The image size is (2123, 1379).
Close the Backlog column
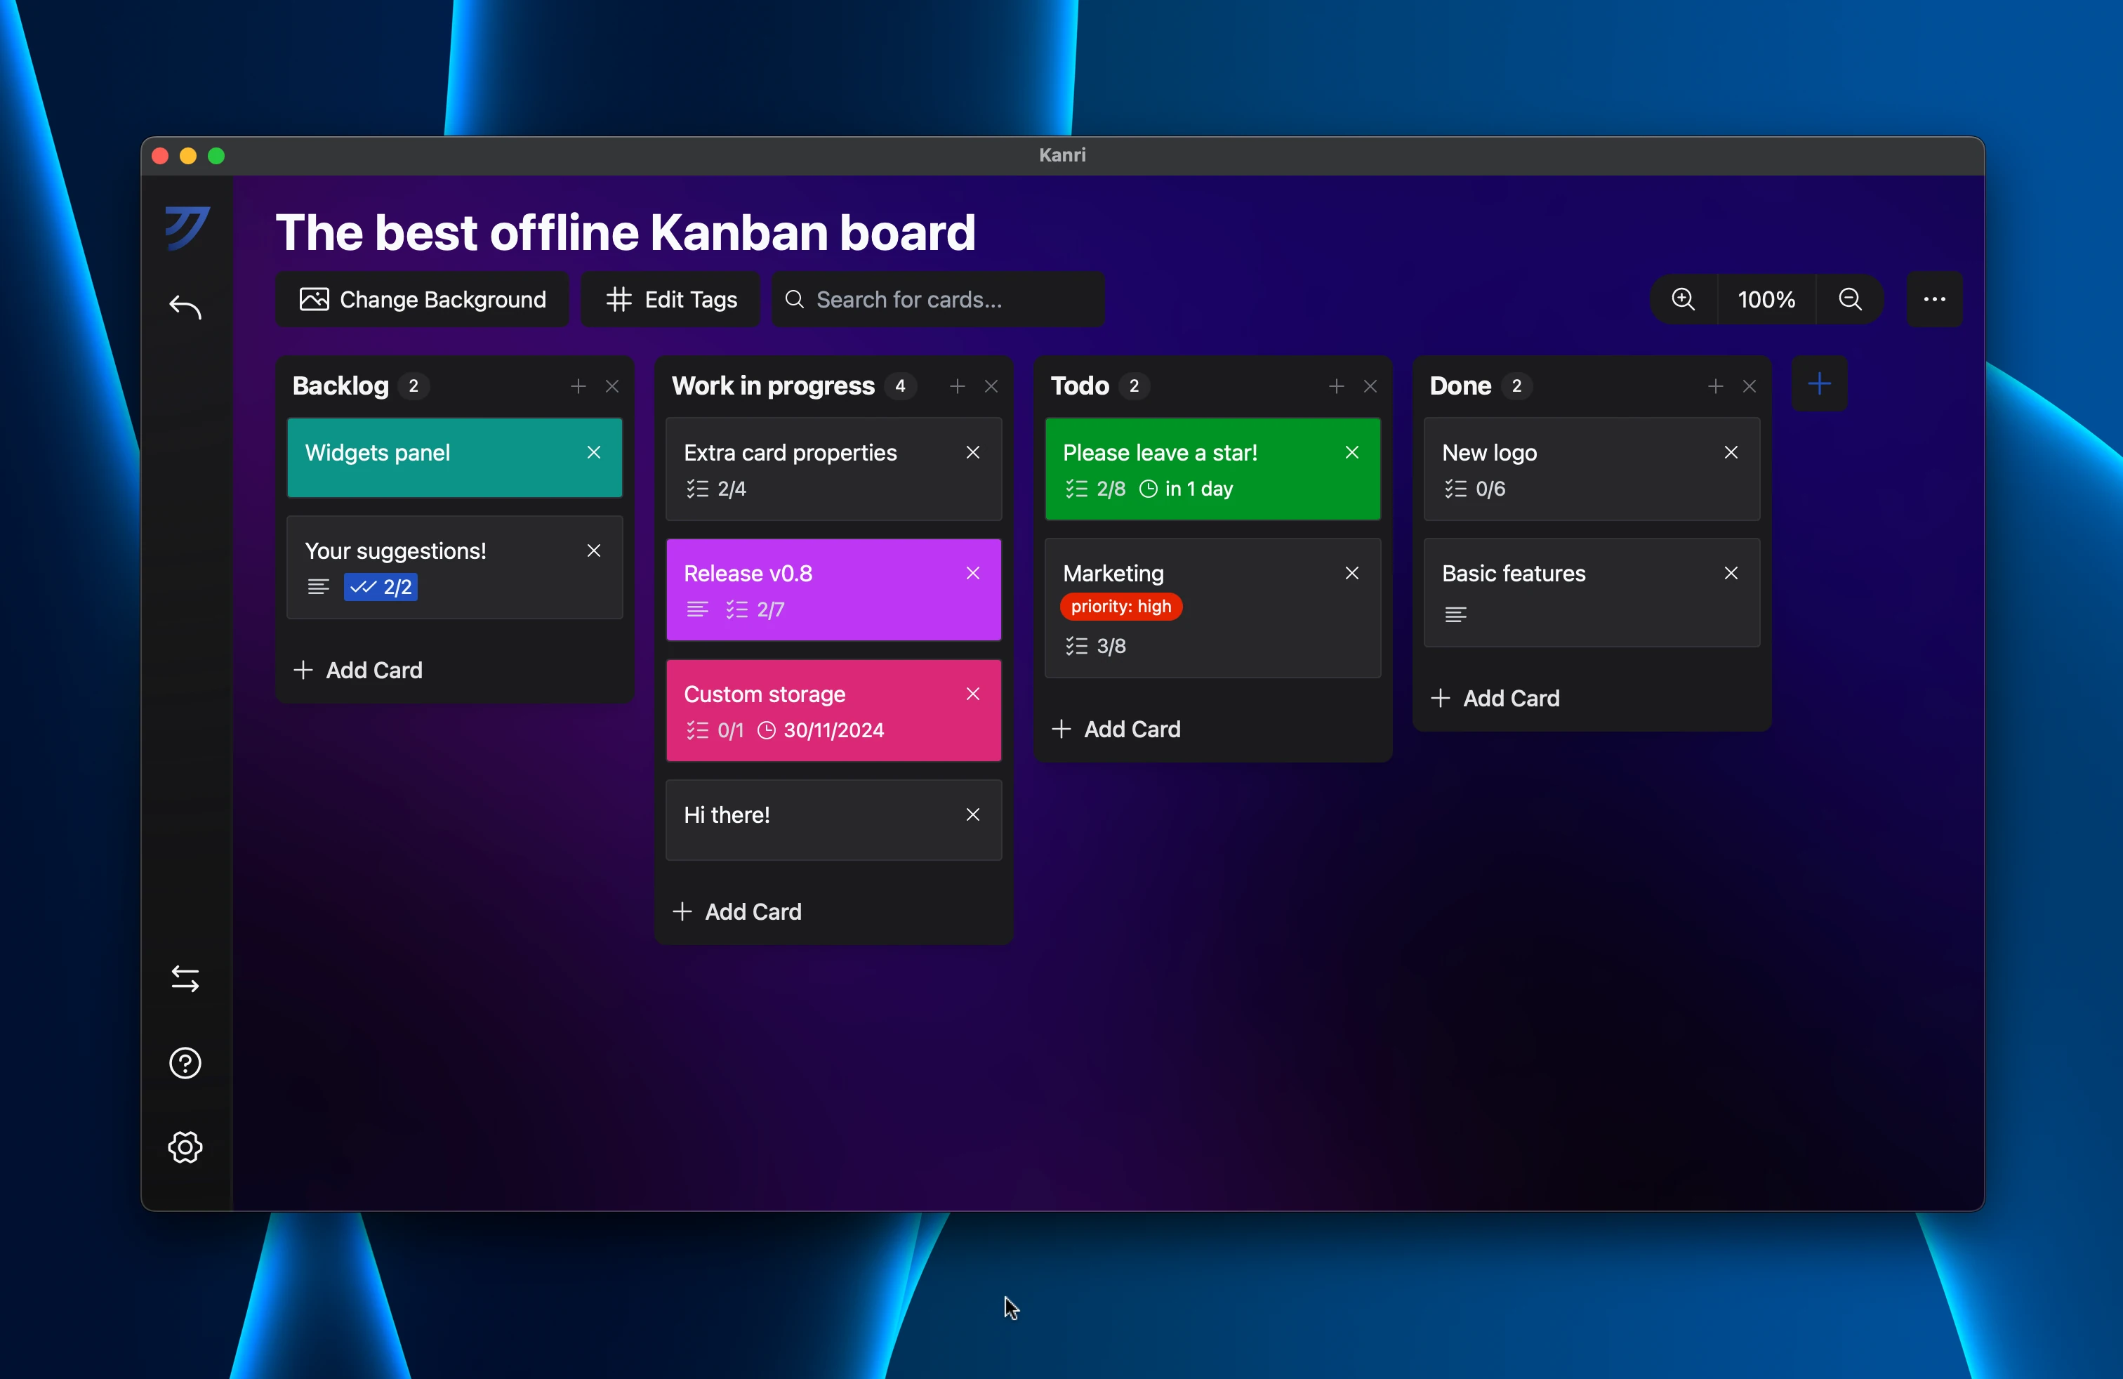point(613,385)
